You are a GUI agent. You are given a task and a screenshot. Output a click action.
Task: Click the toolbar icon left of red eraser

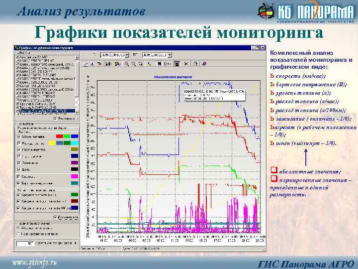tap(195, 64)
